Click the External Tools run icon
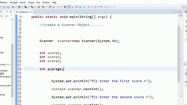Screen dimensions: 187x105 (x=32, y=7)
